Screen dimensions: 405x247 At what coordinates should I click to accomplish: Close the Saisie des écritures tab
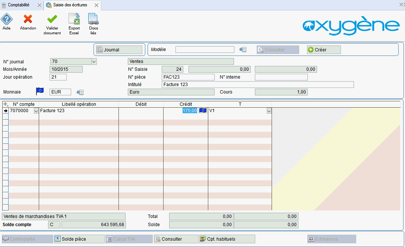[x=96, y=5]
